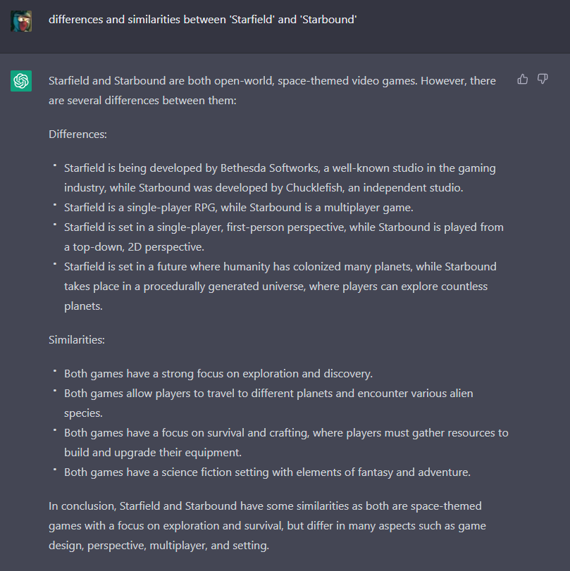Click the ChatGPT assistant avatar icon
Image resolution: width=570 pixels, height=571 pixels.
point(20,81)
